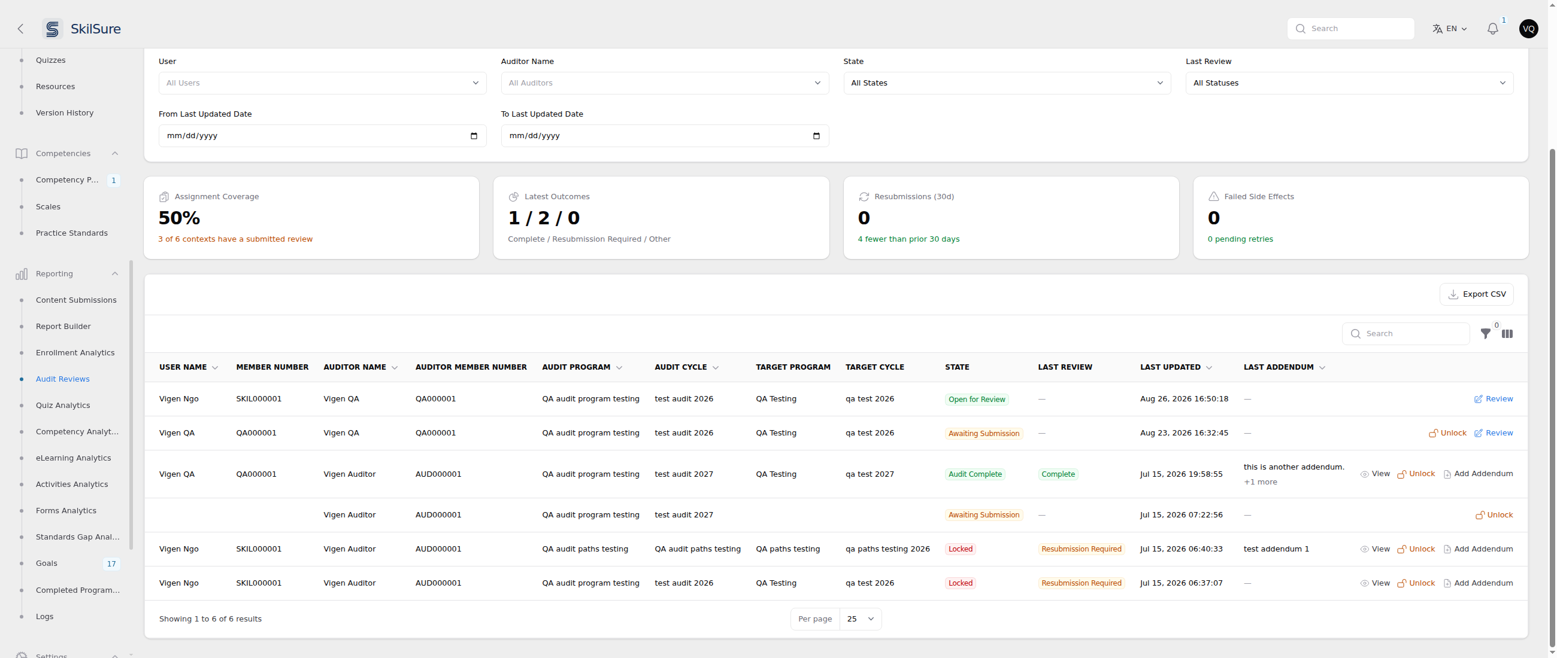Expand the '+1 more' addendum link

tap(1260, 482)
